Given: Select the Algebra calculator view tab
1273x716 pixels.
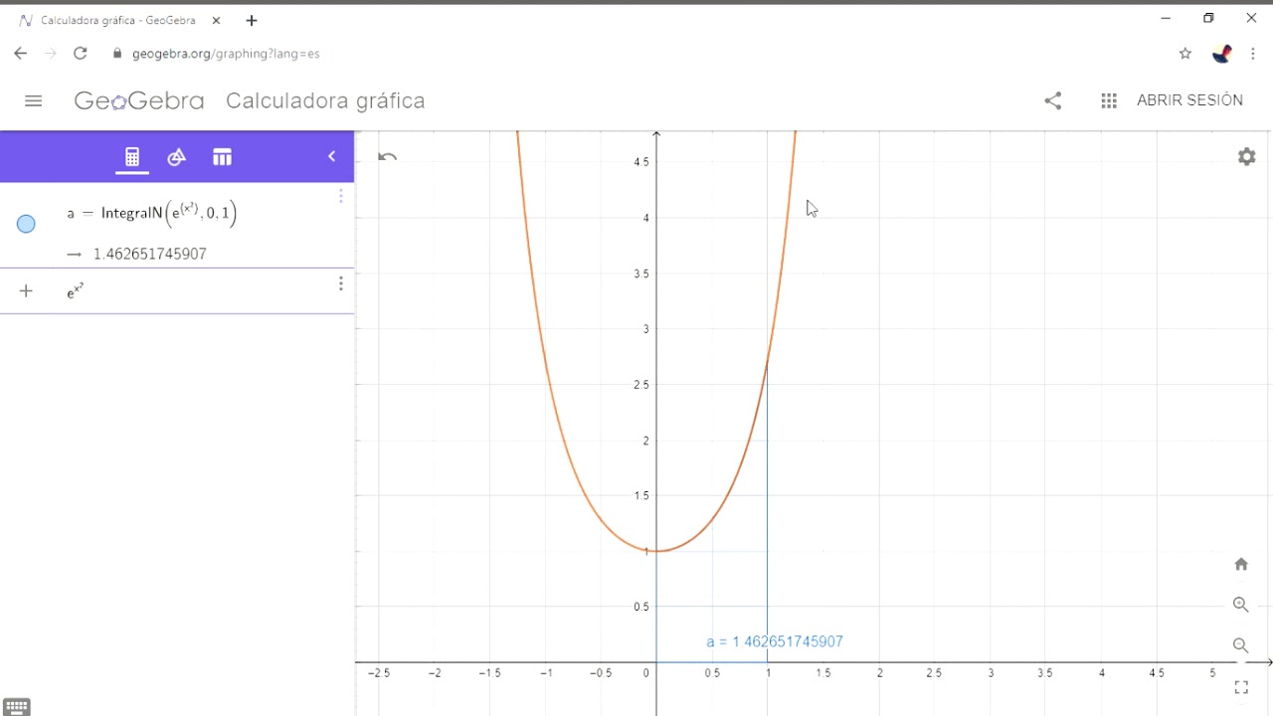Looking at the screenshot, I should (x=132, y=157).
